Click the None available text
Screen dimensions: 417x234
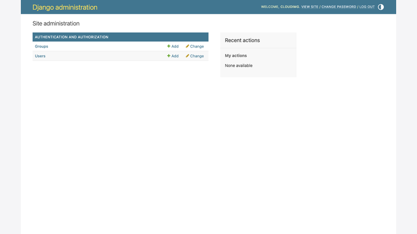[238, 66]
